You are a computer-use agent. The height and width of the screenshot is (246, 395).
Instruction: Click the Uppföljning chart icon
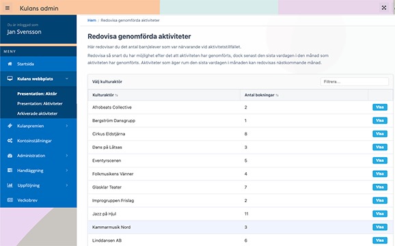pos(10,185)
